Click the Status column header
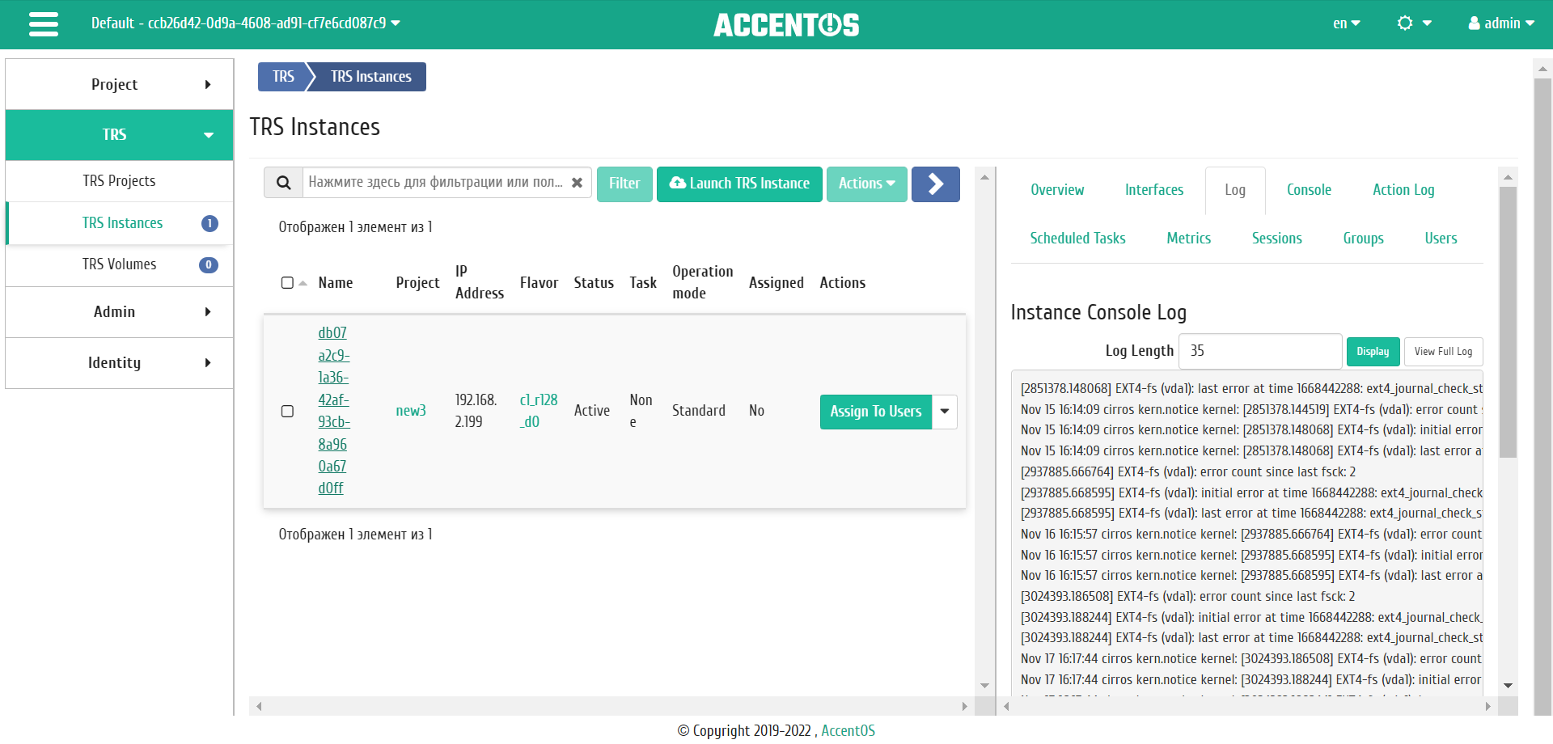 click(594, 283)
